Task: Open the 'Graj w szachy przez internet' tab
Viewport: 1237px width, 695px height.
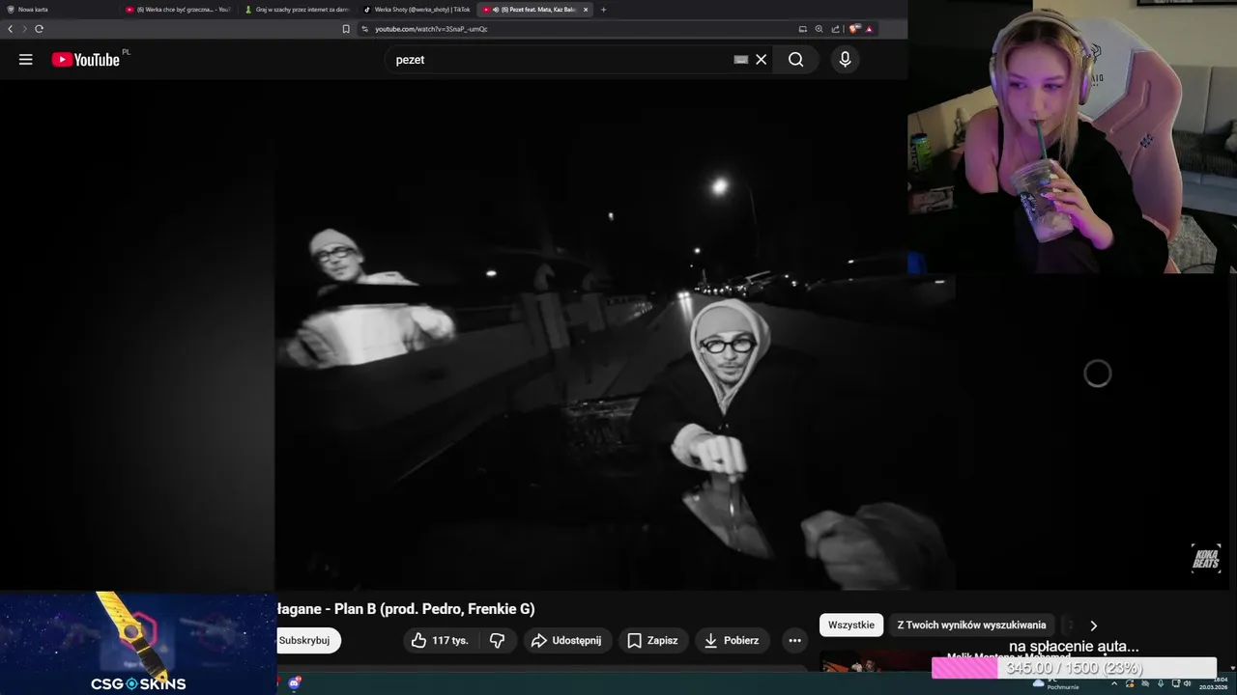Action: pyautogui.click(x=298, y=9)
